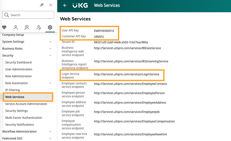Click User API Key value EMIFHE000010
Viewport: 231px width, 141px height.
[104, 31]
